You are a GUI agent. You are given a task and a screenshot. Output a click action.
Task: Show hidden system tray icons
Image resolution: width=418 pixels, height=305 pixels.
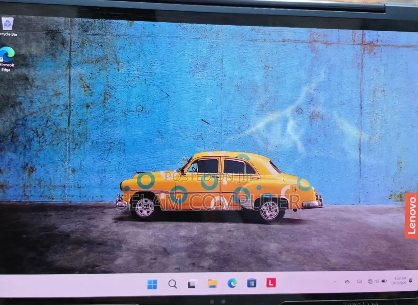[x=335, y=282]
